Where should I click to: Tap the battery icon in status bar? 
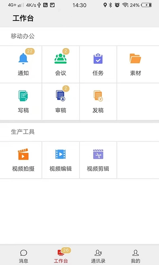click(x=146, y=5)
